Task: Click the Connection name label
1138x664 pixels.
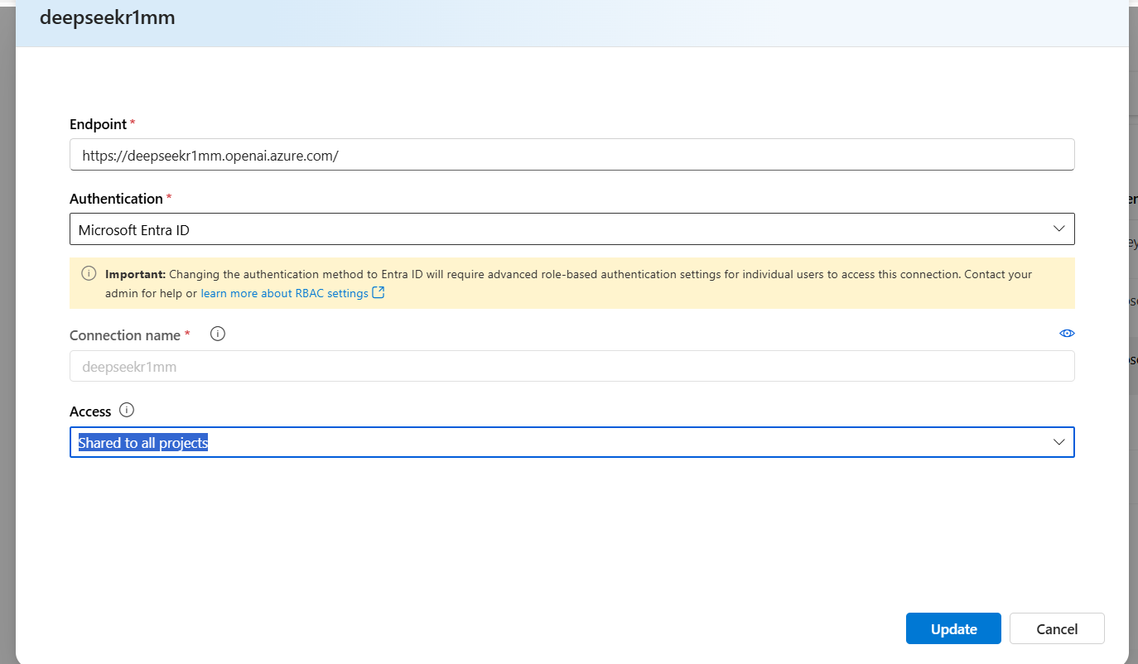Action: tap(125, 335)
